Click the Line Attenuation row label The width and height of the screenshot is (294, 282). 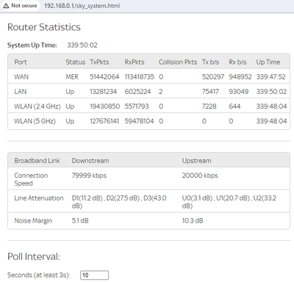(x=39, y=198)
